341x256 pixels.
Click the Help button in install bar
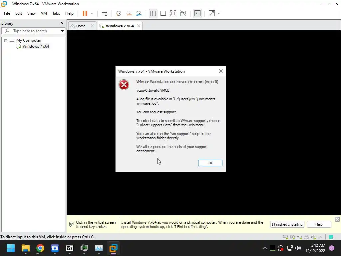pos(319,224)
